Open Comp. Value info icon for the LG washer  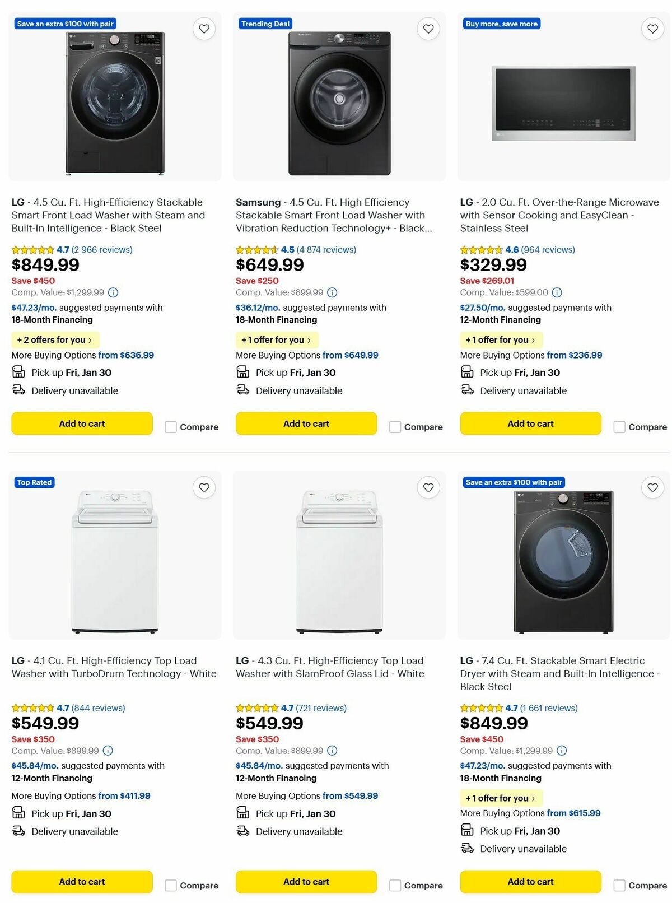114,292
